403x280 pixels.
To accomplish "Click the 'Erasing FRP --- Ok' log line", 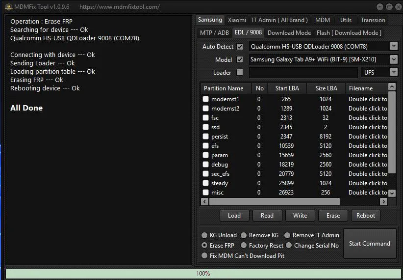I will click(x=36, y=80).
